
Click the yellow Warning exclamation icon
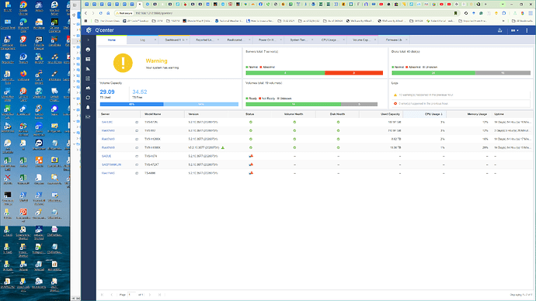pos(123,63)
